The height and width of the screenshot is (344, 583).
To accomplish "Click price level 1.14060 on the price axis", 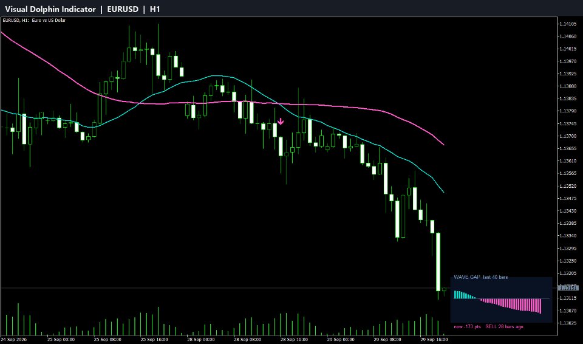I will coord(567,36).
